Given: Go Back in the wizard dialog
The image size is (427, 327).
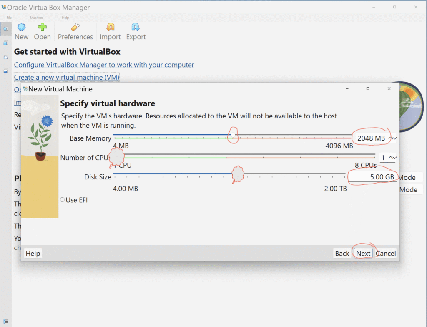Looking at the screenshot, I should coord(342,253).
